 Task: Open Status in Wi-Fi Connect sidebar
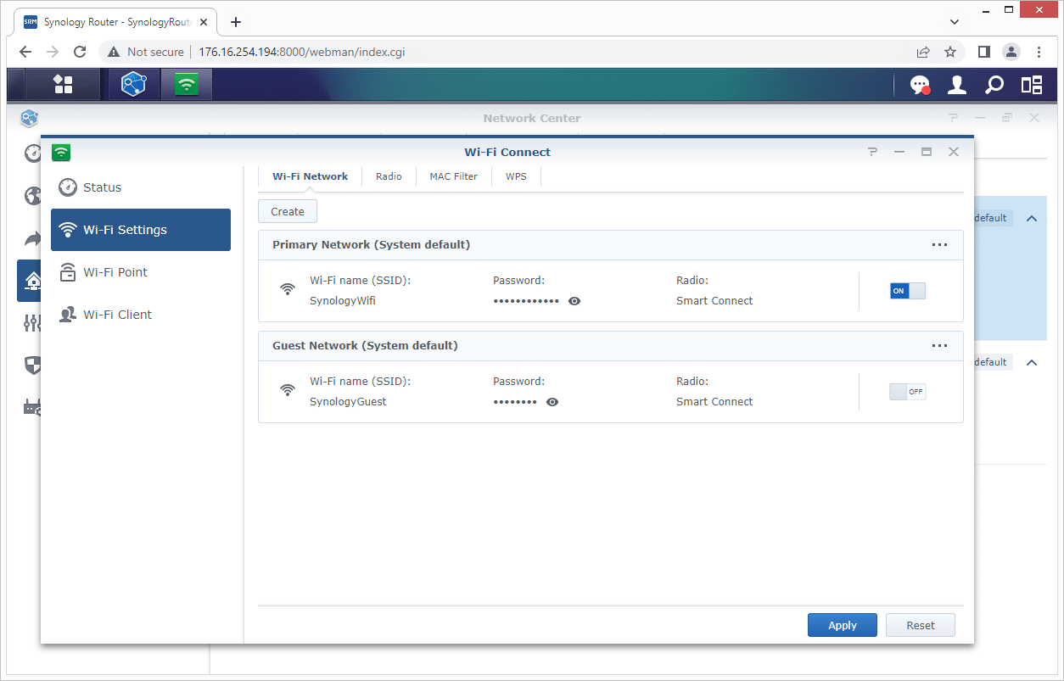pos(141,187)
